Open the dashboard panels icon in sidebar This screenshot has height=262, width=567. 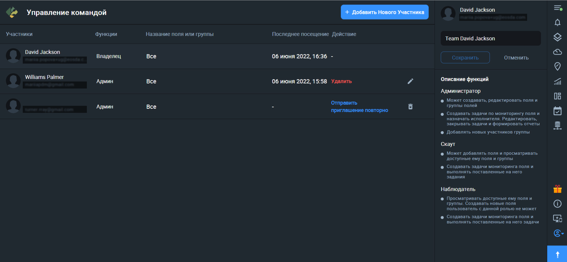point(557,96)
